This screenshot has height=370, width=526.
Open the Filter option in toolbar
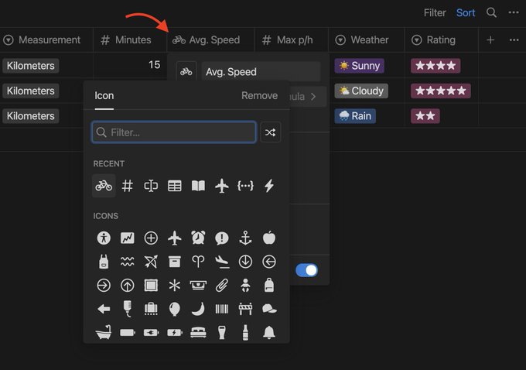point(435,12)
